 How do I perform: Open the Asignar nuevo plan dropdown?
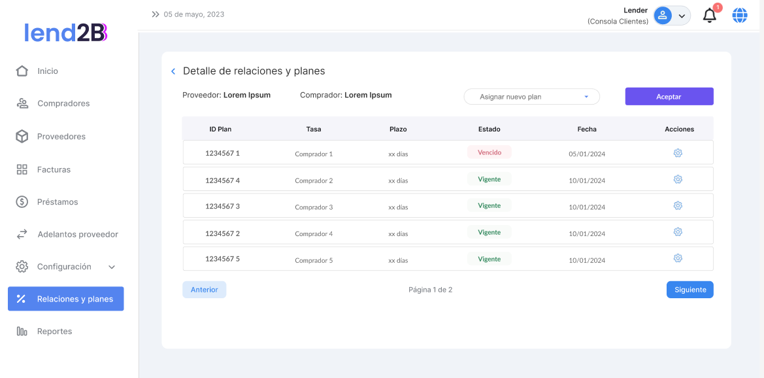[x=531, y=97]
